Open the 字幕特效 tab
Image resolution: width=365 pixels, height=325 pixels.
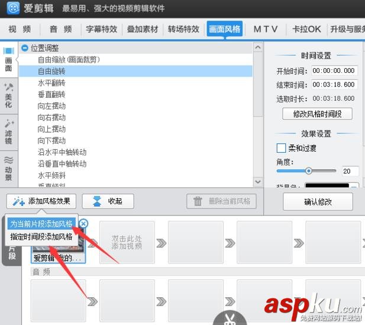(x=102, y=29)
